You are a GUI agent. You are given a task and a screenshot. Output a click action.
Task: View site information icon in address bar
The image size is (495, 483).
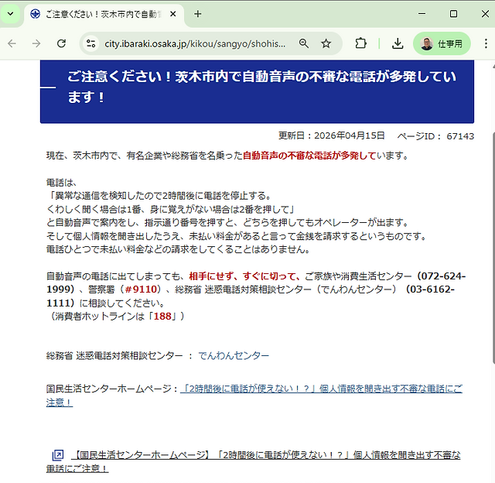91,43
